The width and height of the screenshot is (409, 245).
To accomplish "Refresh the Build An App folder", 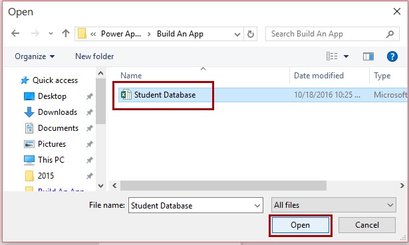I will coord(251,34).
